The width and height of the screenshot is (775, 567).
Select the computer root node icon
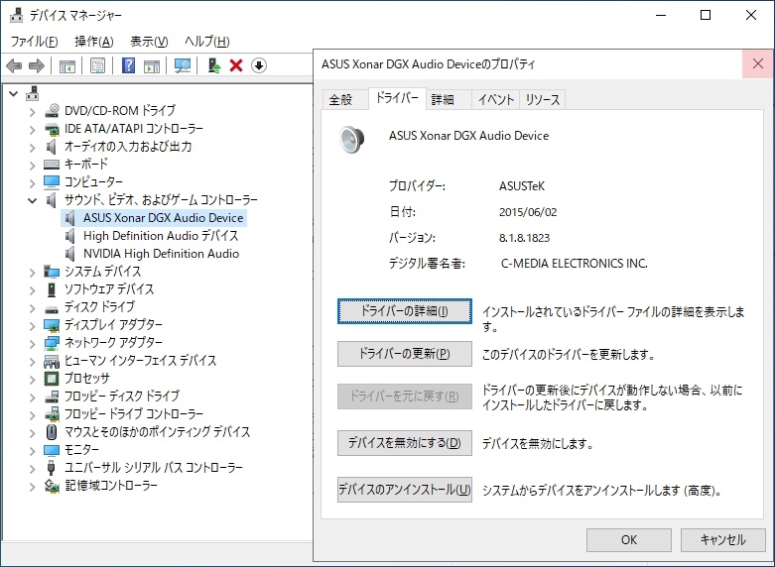pos(33,93)
